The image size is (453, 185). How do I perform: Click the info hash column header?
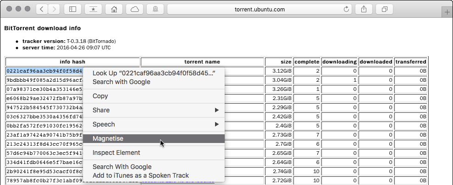72,62
